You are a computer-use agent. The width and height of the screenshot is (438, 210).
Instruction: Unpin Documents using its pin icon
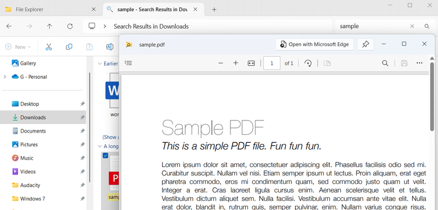point(82,131)
